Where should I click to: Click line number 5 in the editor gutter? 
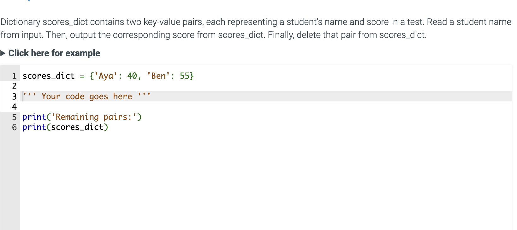pos(14,117)
